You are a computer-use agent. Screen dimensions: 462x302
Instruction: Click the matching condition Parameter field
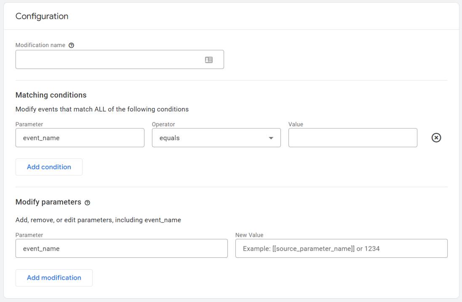coord(80,138)
